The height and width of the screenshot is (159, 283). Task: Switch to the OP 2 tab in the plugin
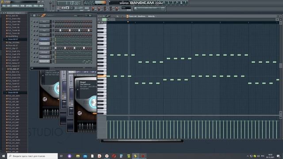pos(86,72)
